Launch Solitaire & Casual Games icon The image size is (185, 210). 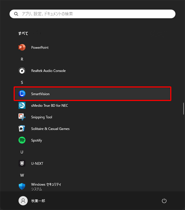(22, 129)
